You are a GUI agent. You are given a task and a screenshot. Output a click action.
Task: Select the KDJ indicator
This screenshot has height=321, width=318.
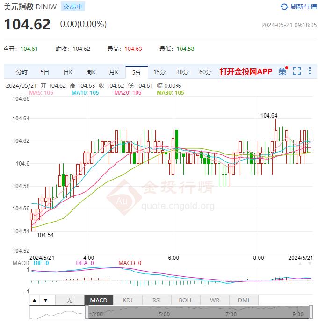[127, 300]
